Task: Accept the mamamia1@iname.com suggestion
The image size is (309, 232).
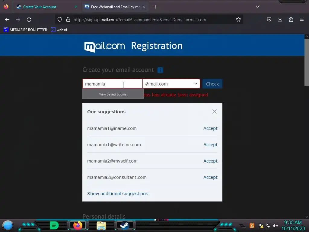Action: pyautogui.click(x=210, y=128)
